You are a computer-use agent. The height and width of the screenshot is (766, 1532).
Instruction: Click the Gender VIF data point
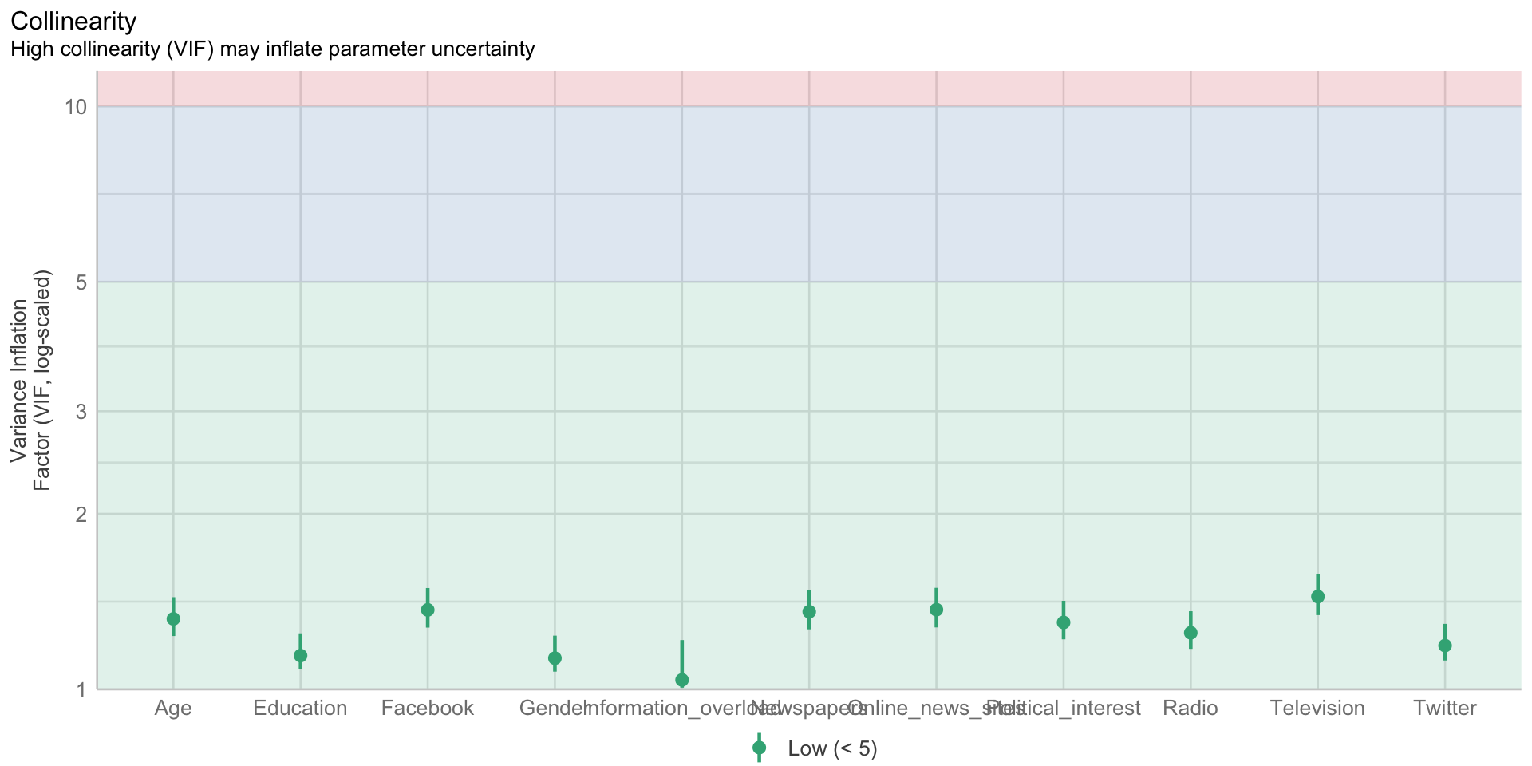pos(555,658)
